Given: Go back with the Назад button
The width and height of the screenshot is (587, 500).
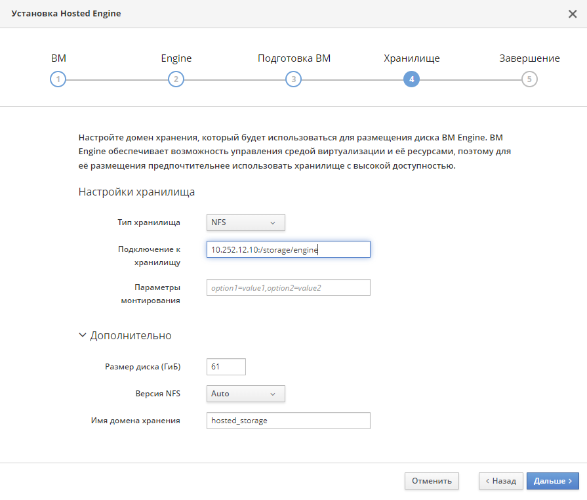Looking at the screenshot, I should point(501,481).
